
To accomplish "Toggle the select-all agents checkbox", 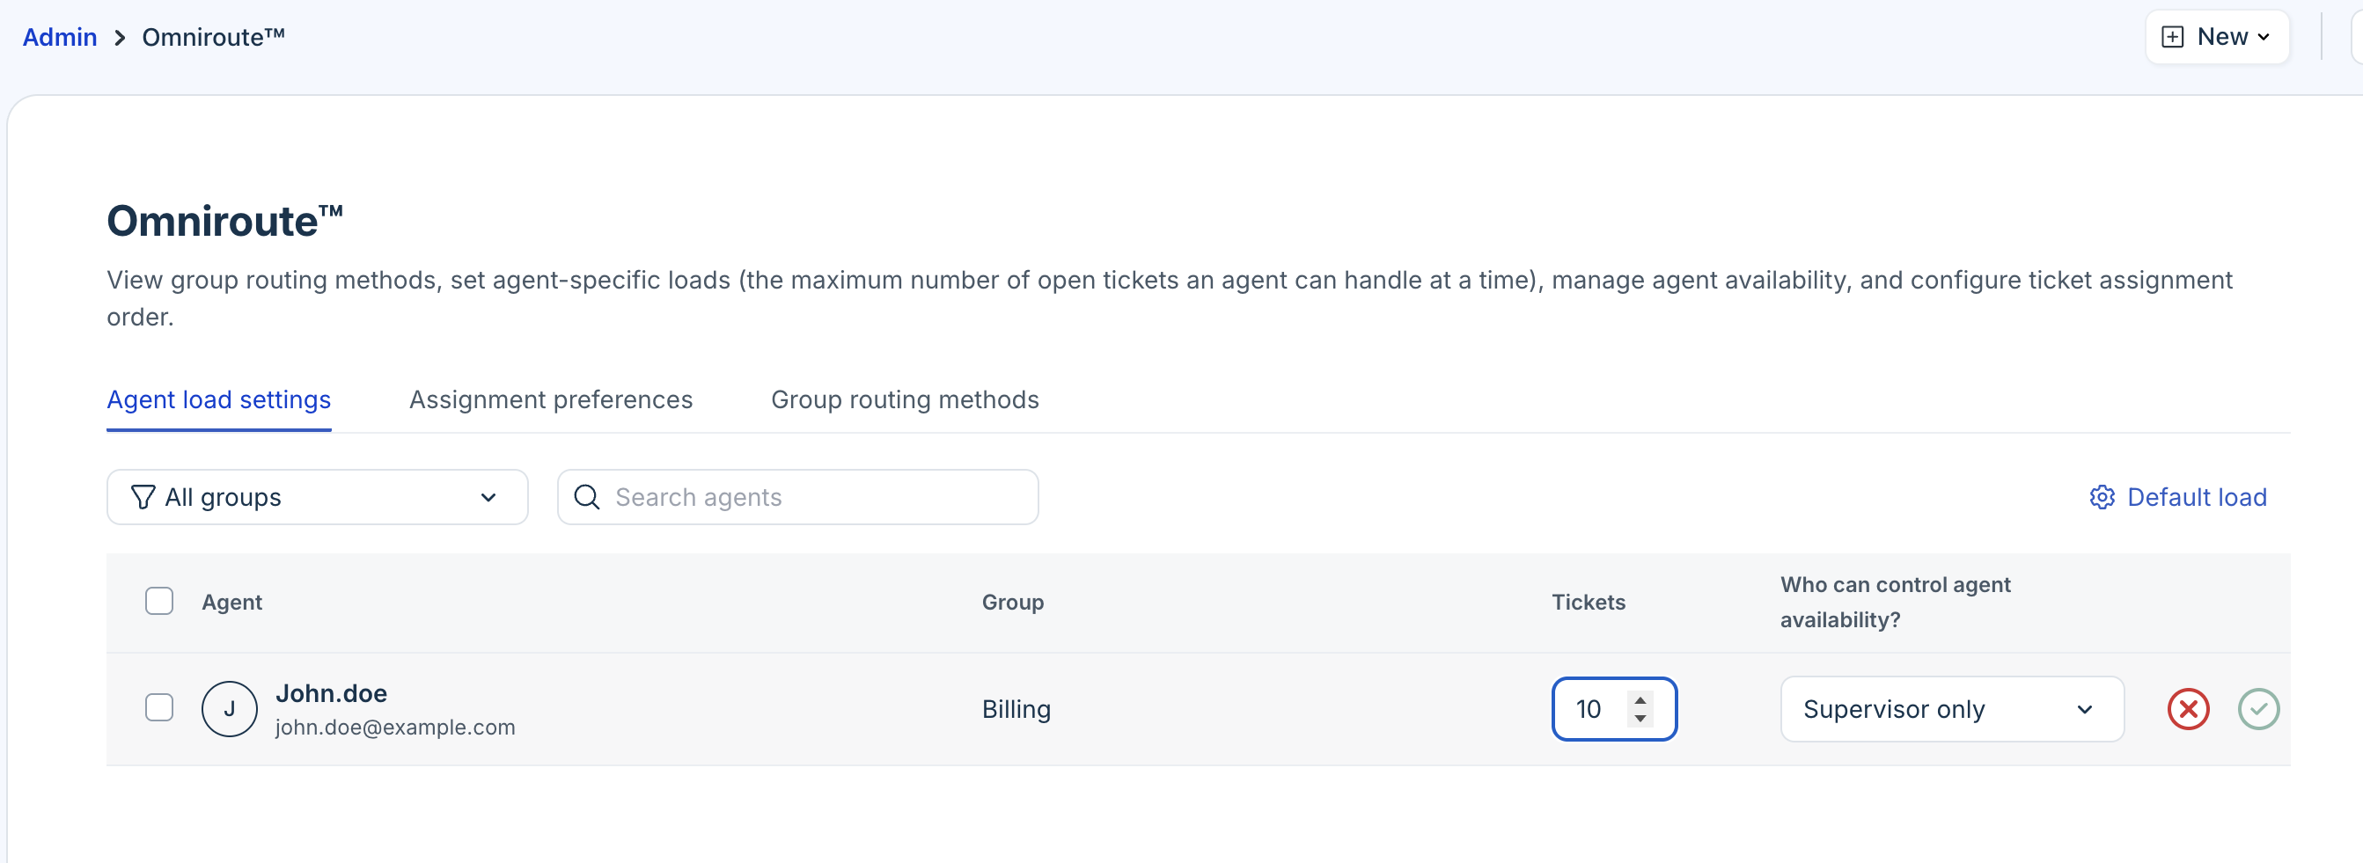I will (159, 601).
